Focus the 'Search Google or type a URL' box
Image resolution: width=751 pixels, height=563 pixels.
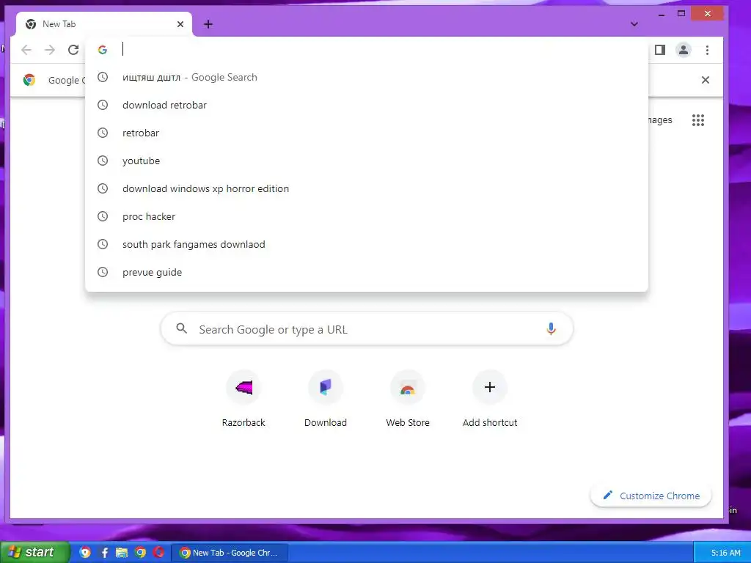coord(367,329)
